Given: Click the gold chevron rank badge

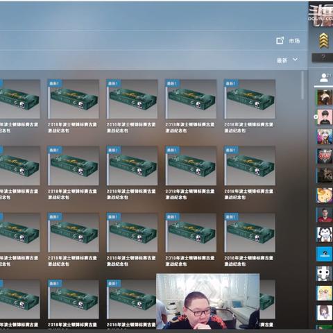Looking at the screenshot, I should [x=324, y=40].
